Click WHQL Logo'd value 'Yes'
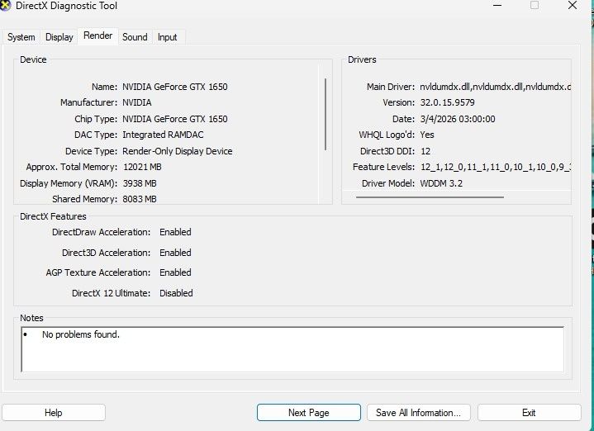Screen dimensions: 594x431 [x=427, y=135]
